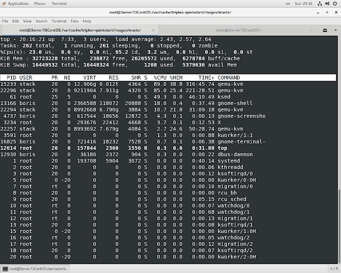Open the File menu

(x=5, y=21)
